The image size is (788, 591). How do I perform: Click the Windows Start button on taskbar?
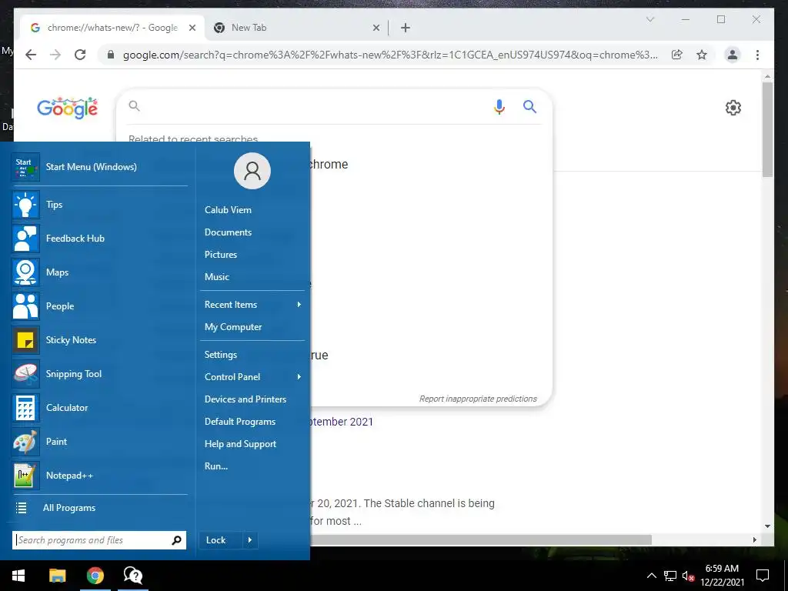pyautogui.click(x=18, y=576)
